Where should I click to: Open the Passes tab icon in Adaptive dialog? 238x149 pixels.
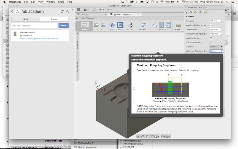click(x=200, y=12)
